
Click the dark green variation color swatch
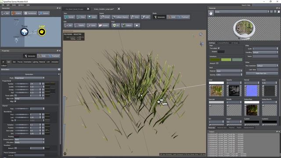point(215,60)
